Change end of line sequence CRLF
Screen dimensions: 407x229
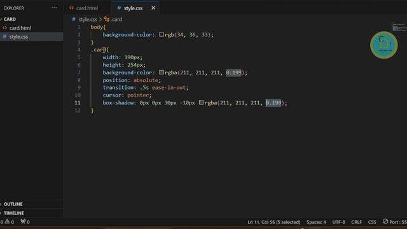click(356, 222)
